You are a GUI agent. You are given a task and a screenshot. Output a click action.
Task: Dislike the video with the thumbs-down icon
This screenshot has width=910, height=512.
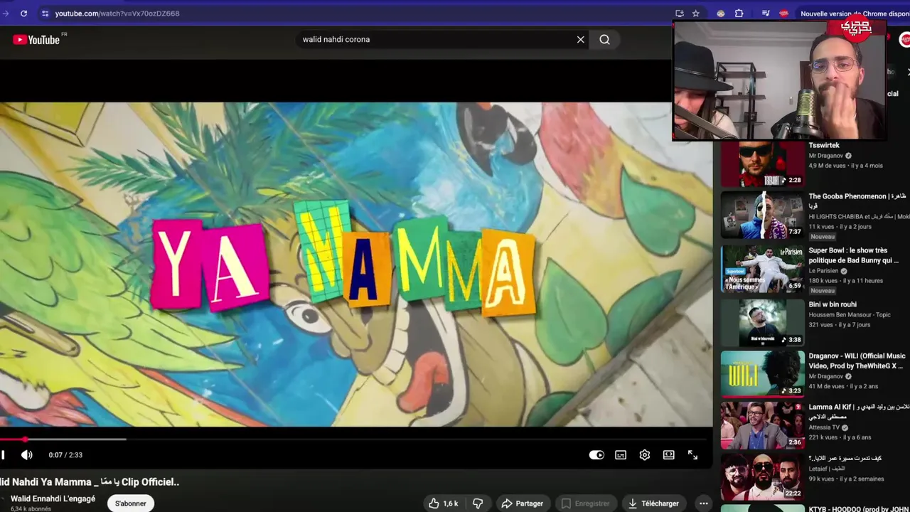coord(478,503)
